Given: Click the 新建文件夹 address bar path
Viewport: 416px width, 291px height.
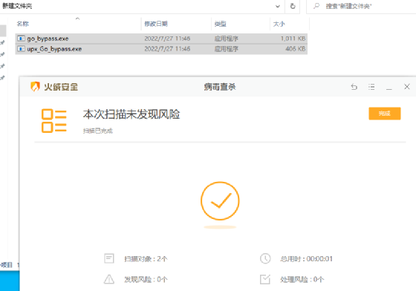Looking at the screenshot, I should pos(17,6).
